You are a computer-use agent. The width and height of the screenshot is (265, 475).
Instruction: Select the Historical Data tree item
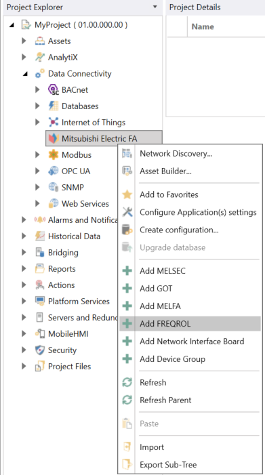[x=74, y=236]
